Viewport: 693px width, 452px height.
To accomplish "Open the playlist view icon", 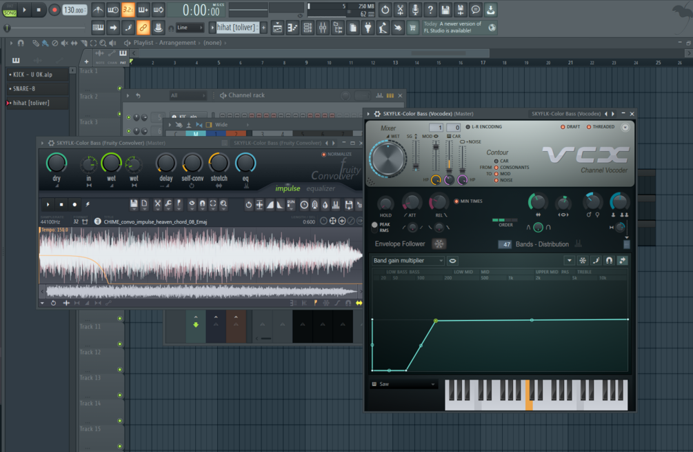I will pyautogui.click(x=277, y=28).
